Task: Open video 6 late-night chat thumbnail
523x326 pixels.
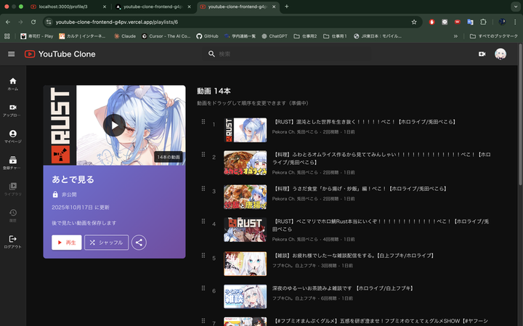Action: point(246,296)
